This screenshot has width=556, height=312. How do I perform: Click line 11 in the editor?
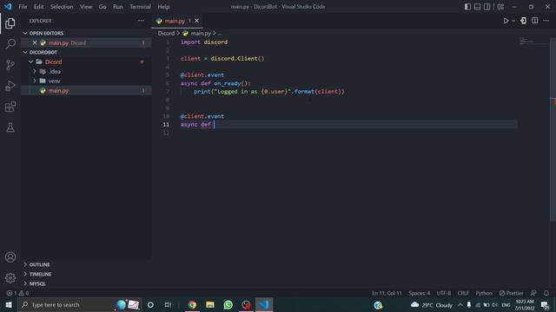348,125
